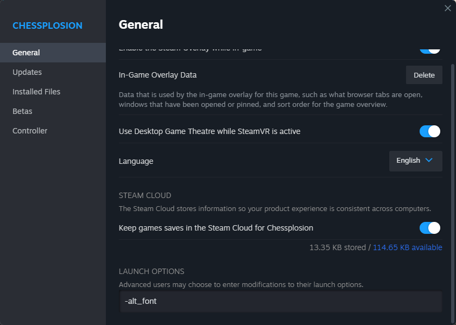This screenshot has width=456, height=325.
Task: Open the Installed Files section
Action: click(53, 92)
